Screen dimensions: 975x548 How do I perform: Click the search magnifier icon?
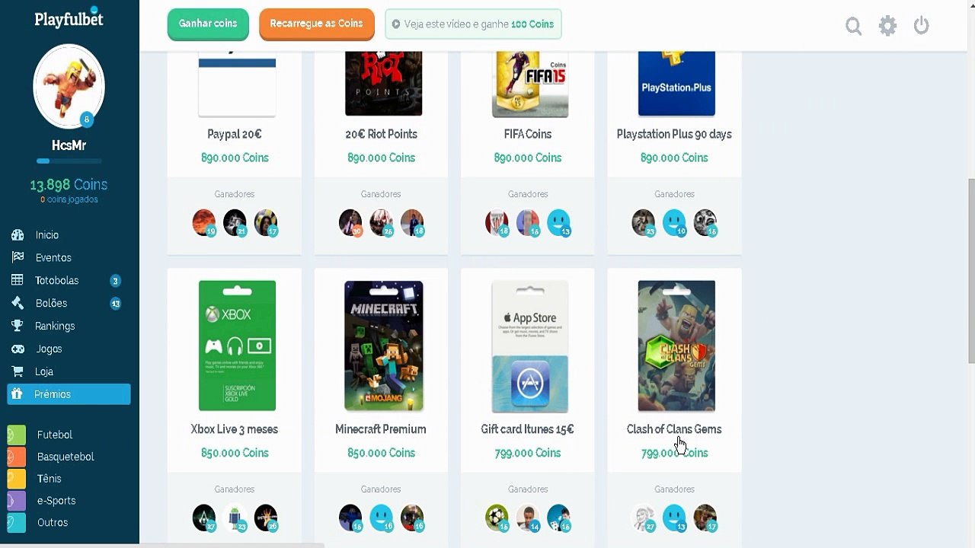coord(853,26)
